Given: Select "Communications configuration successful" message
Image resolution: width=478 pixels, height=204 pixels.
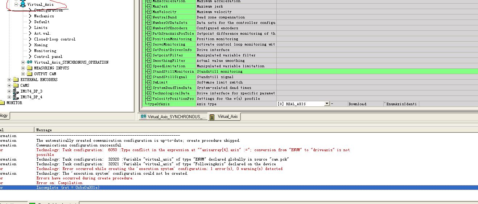Looking at the screenshot, I should [x=79, y=145].
